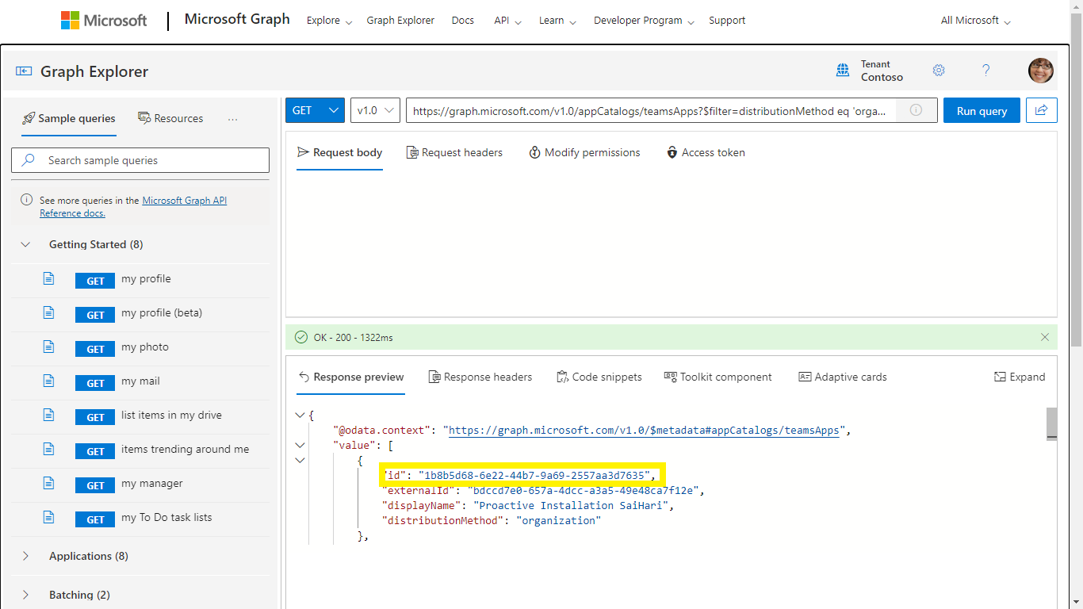
Task: Click the response preview scrollbar thumb
Action: coord(1051,423)
